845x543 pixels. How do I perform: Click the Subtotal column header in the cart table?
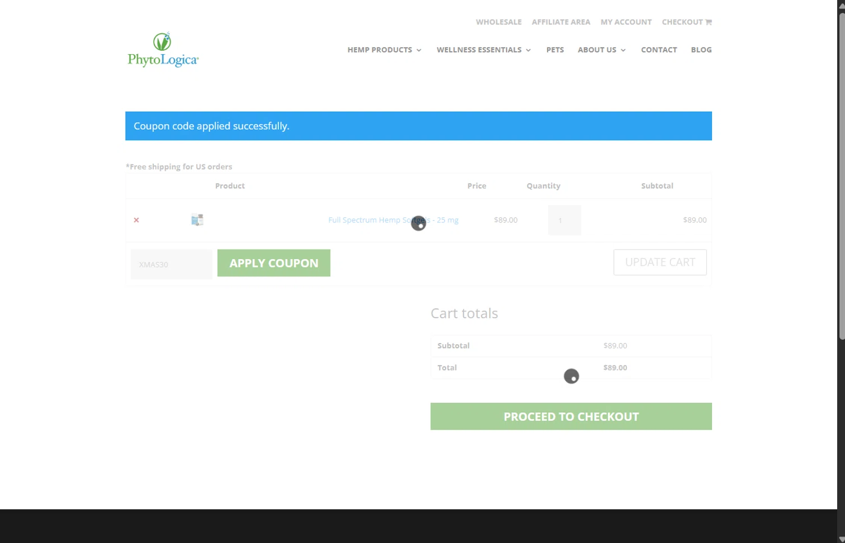(657, 186)
